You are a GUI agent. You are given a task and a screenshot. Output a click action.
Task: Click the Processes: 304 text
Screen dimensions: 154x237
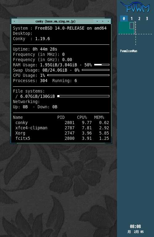pos(30,81)
